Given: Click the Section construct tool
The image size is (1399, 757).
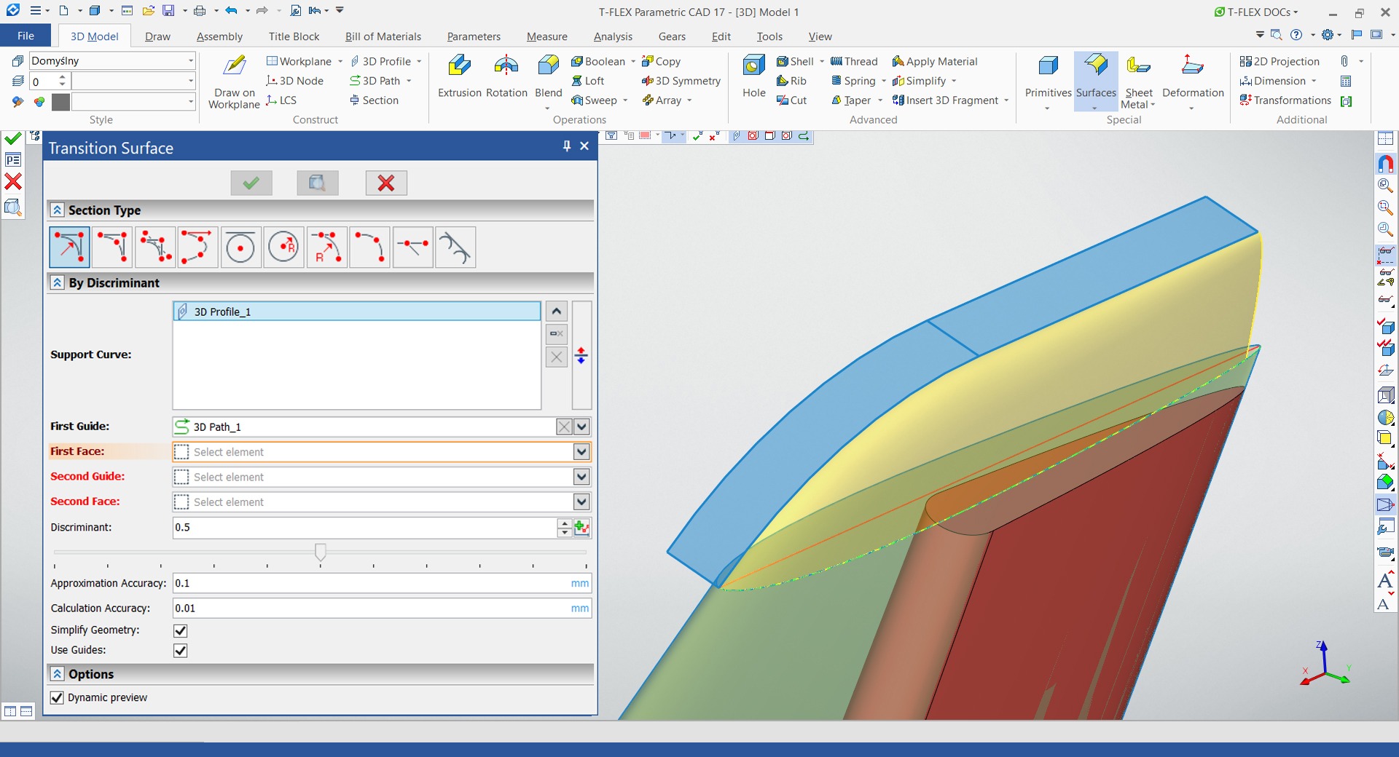Looking at the screenshot, I should pyautogui.click(x=374, y=100).
